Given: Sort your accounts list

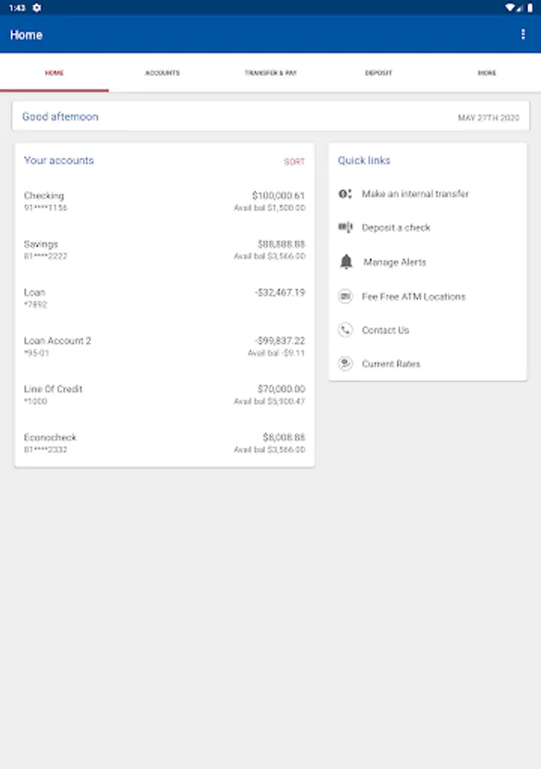Looking at the screenshot, I should [294, 161].
